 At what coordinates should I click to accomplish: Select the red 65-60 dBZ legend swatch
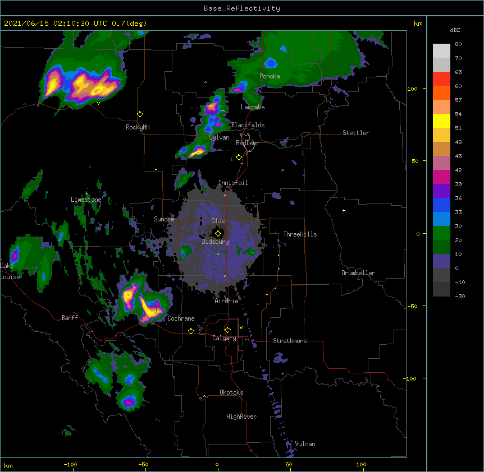click(x=441, y=79)
